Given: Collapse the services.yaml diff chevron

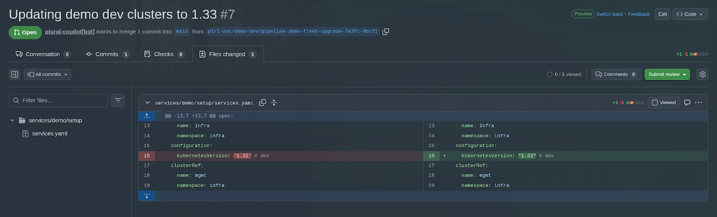Looking at the screenshot, I should (x=147, y=103).
